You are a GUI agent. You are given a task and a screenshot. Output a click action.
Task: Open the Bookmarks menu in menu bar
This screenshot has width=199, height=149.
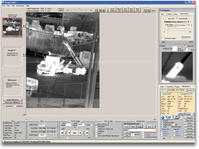(20, 6)
